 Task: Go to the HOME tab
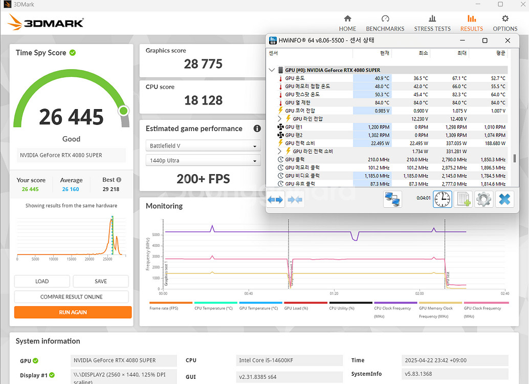[x=347, y=24]
